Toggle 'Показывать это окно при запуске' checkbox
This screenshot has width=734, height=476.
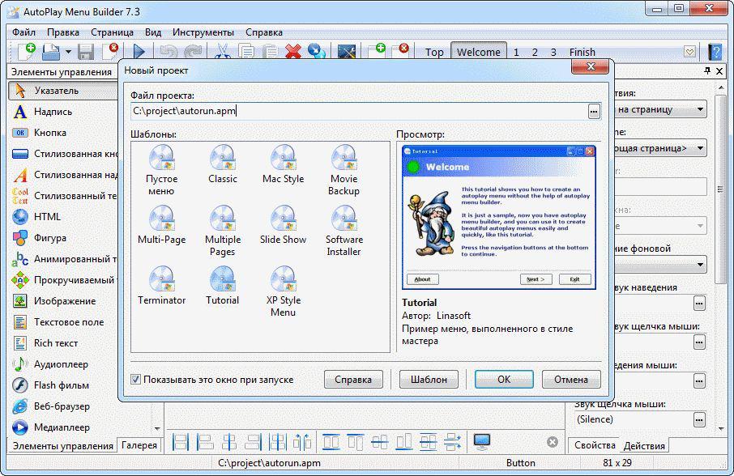pos(136,379)
